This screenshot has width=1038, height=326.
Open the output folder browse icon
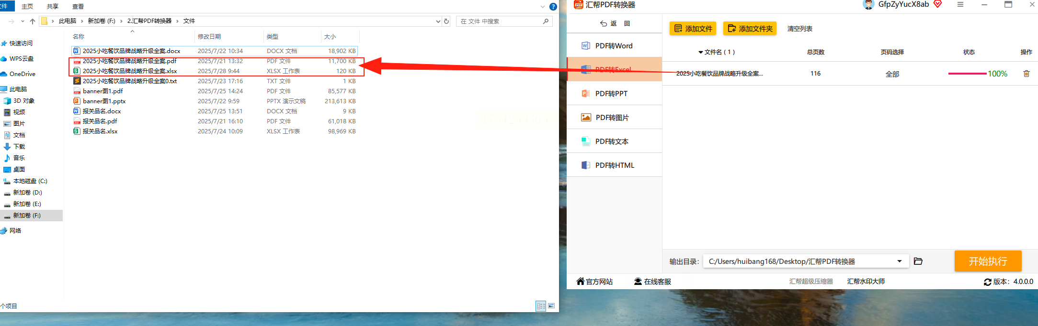point(918,261)
